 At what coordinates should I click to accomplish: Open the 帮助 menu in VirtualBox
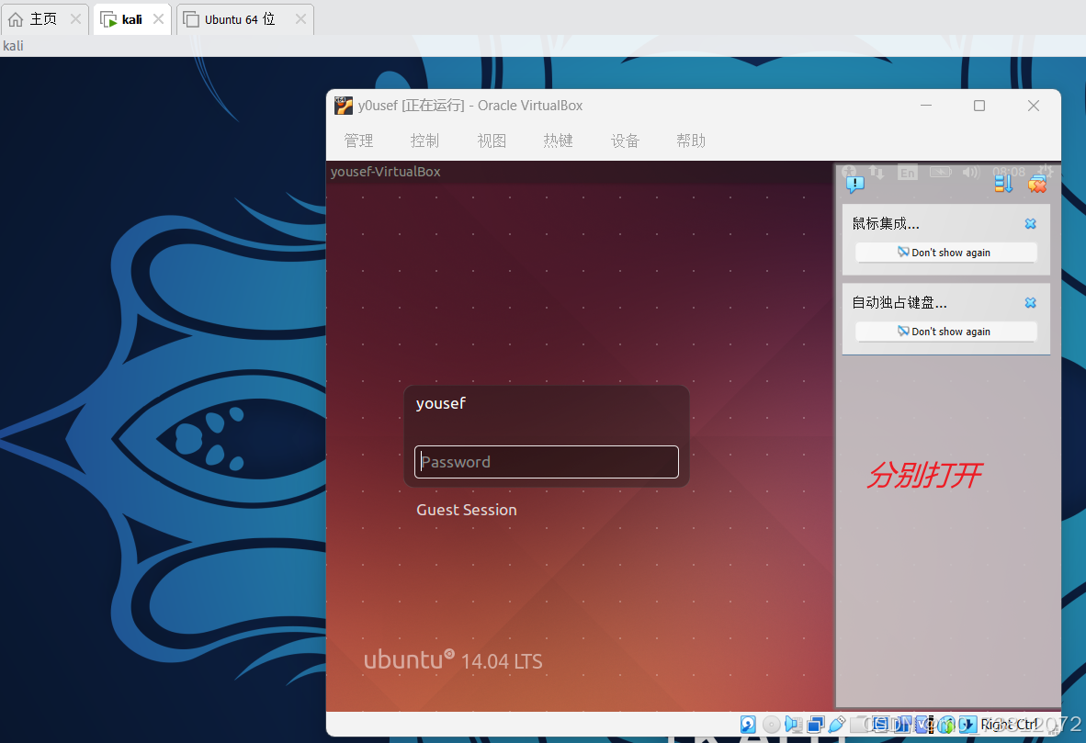click(691, 141)
